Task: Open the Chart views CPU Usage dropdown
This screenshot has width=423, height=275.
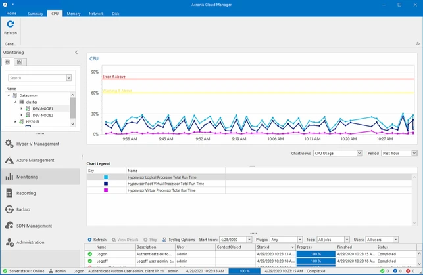Action: coord(359,153)
